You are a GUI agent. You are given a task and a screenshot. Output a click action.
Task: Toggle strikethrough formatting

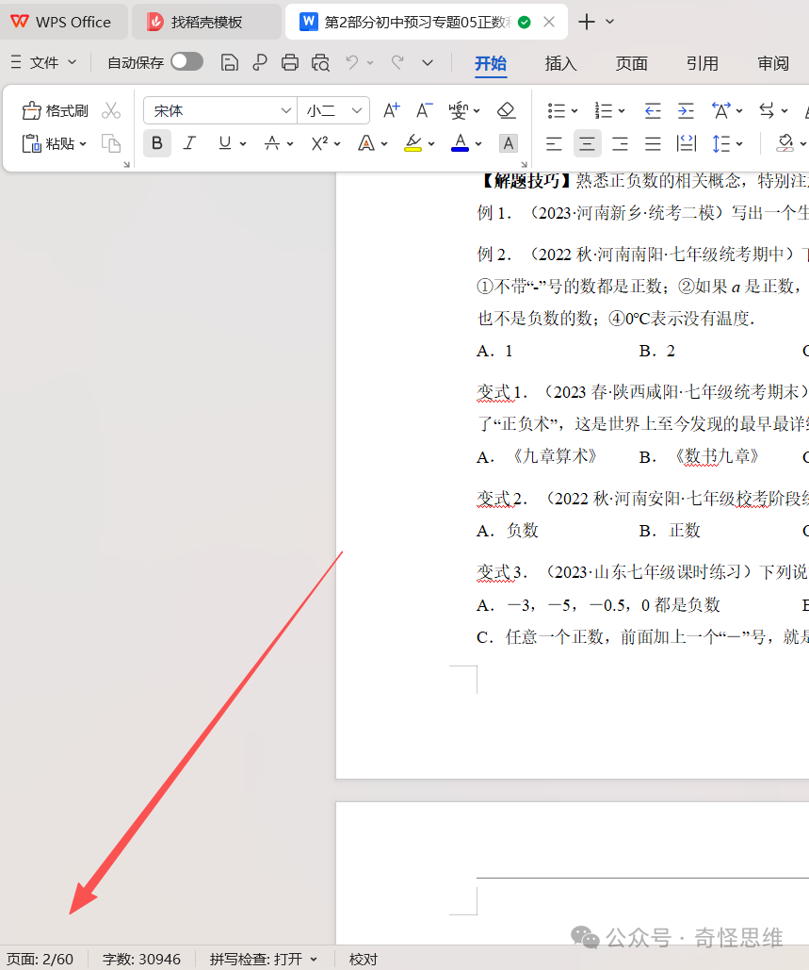point(272,143)
